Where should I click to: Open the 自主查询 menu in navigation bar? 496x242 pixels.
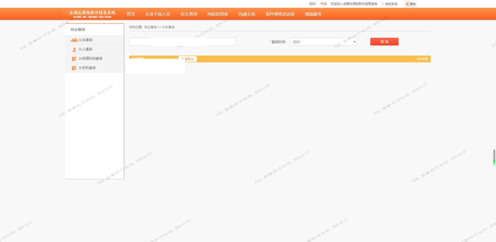189,14
